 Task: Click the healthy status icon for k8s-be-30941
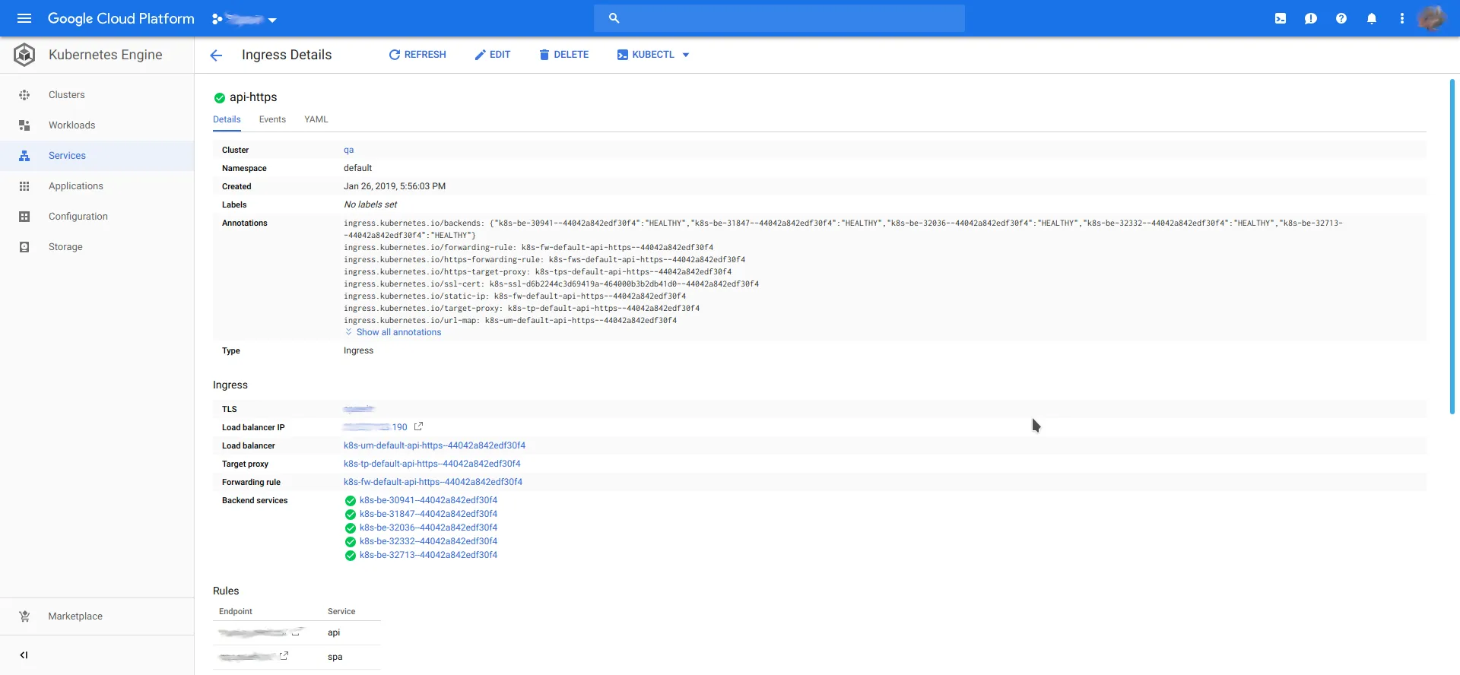click(351, 501)
